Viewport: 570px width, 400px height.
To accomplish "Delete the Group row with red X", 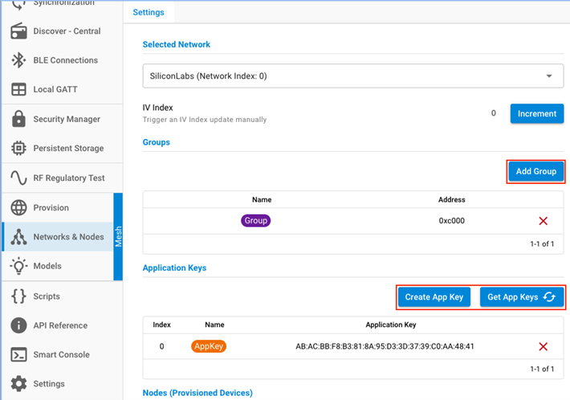I will pyautogui.click(x=544, y=221).
